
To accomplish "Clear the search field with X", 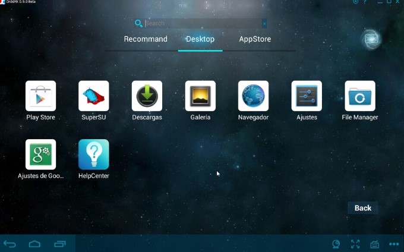I will 264,24.
